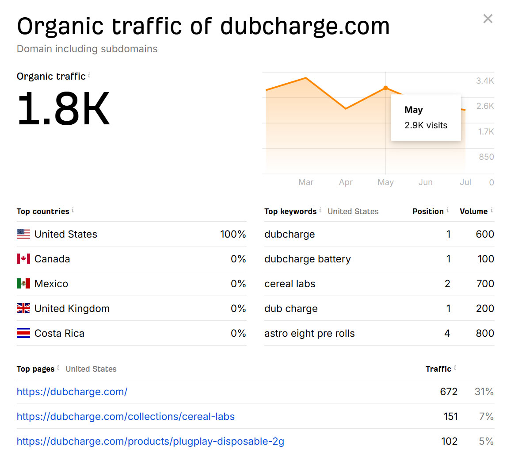The height and width of the screenshot is (450, 507).
Task: Click info icon next to Position column
Action: tap(447, 210)
